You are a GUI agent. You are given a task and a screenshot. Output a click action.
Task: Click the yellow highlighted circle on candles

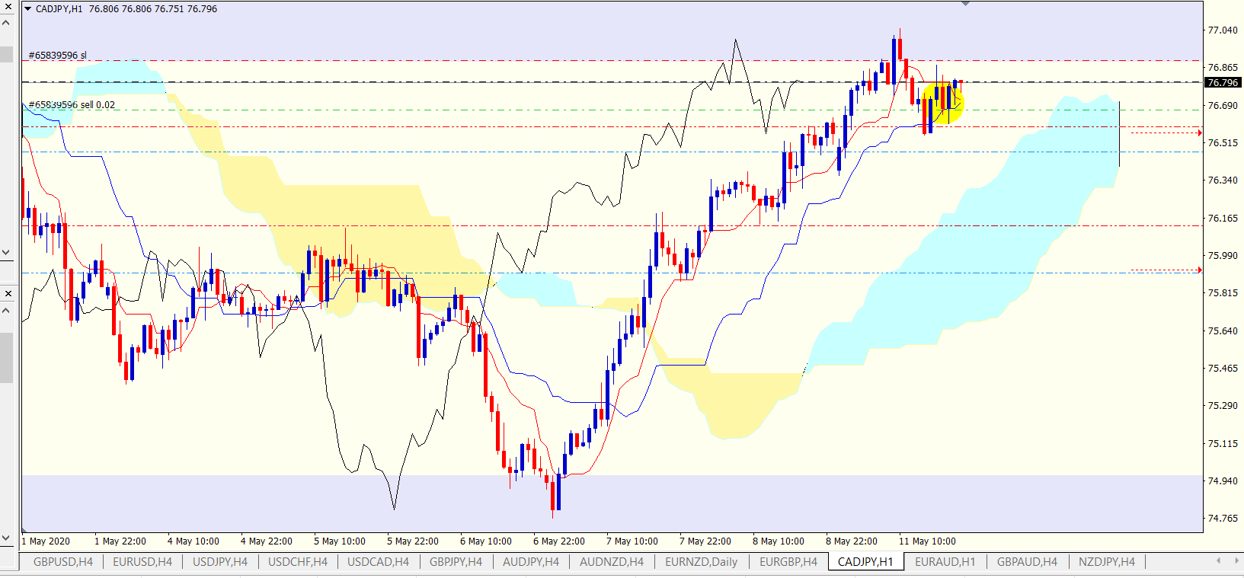943,103
